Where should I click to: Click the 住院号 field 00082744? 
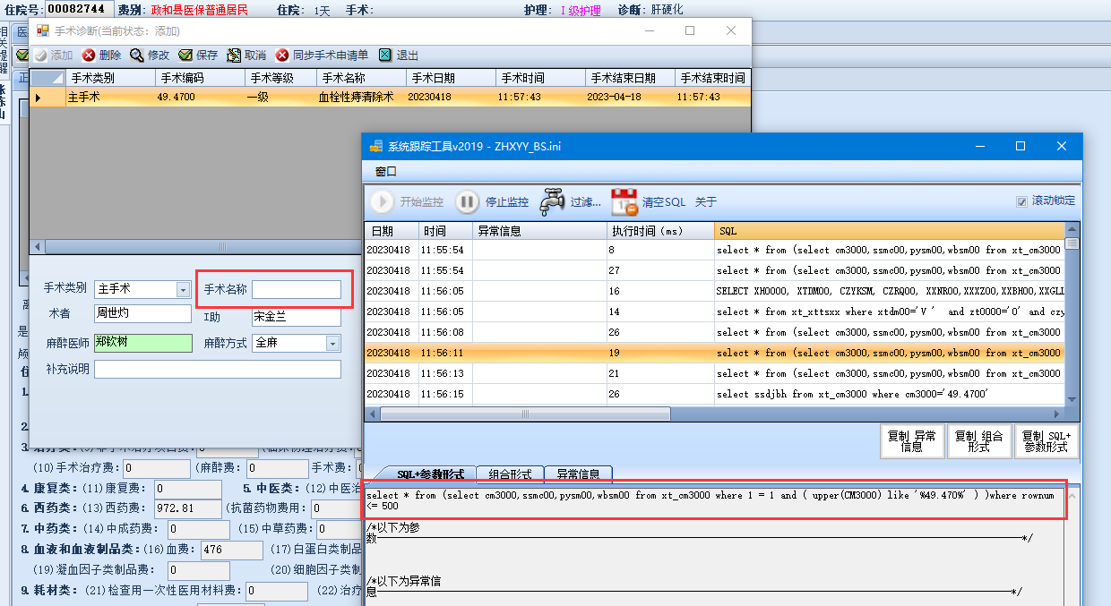pos(80,9)
